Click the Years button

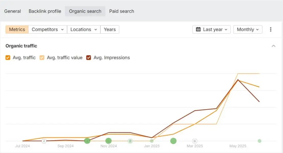point(110,29)
